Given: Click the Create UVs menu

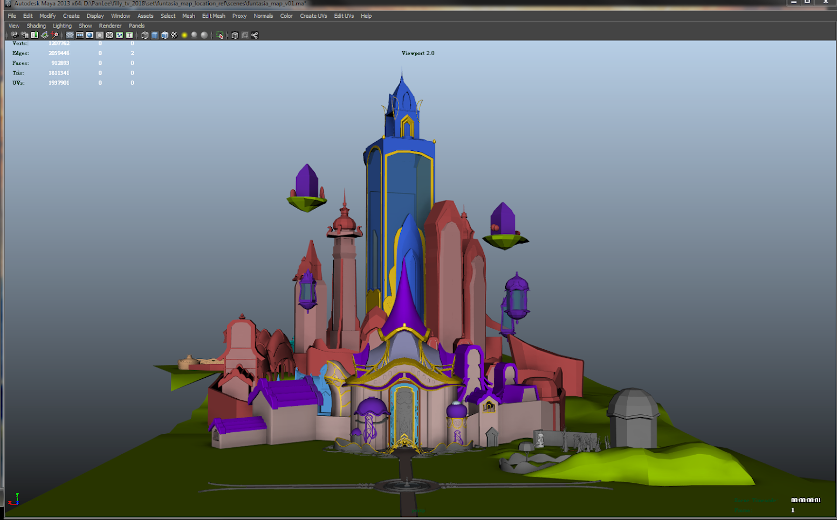Looking at the screenshot, I should pos(313,16).
